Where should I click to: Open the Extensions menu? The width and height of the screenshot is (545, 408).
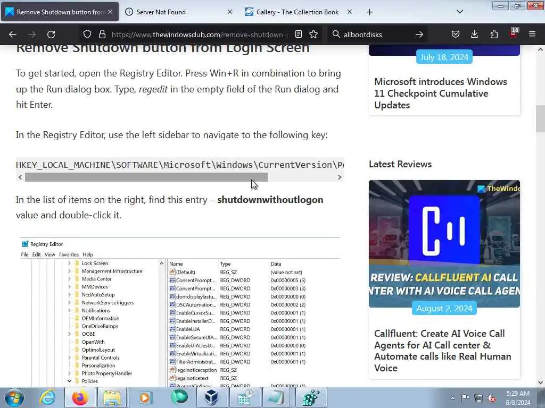pyautogui.click(x=494, y=34)
